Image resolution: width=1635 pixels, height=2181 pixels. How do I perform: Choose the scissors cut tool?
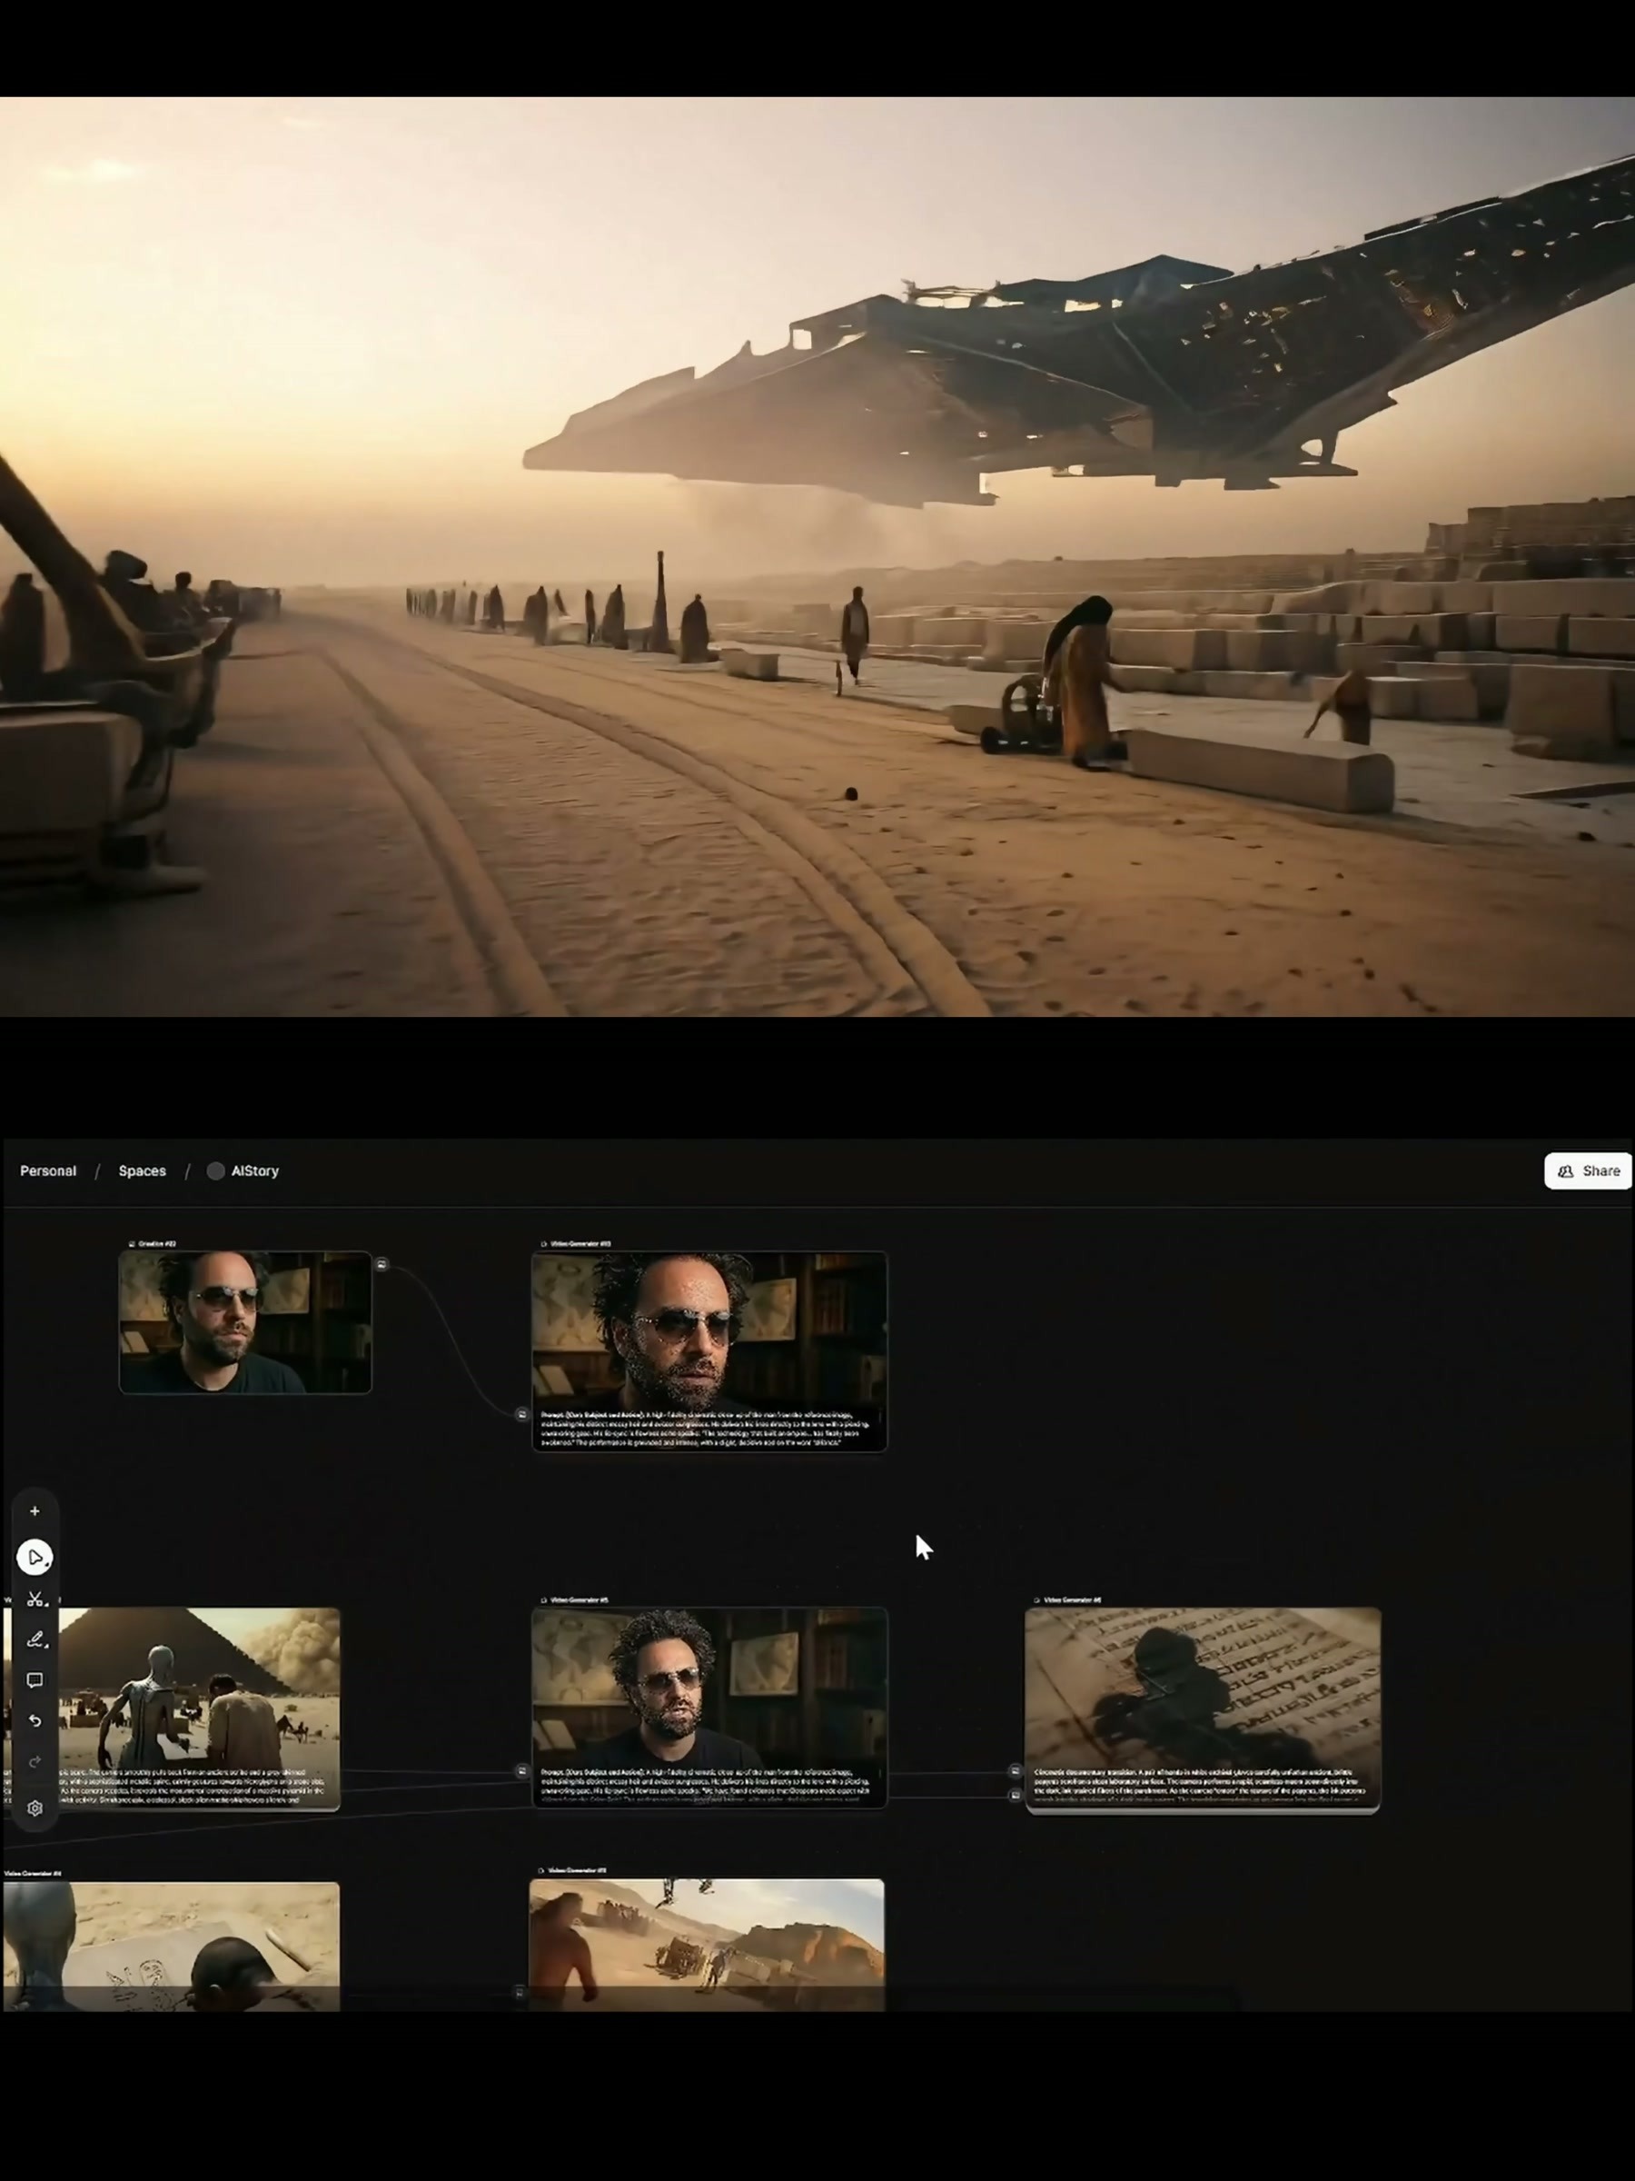[35, 1598]
